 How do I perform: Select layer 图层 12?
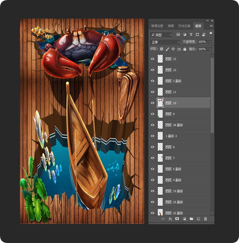[x=179, y=70]
